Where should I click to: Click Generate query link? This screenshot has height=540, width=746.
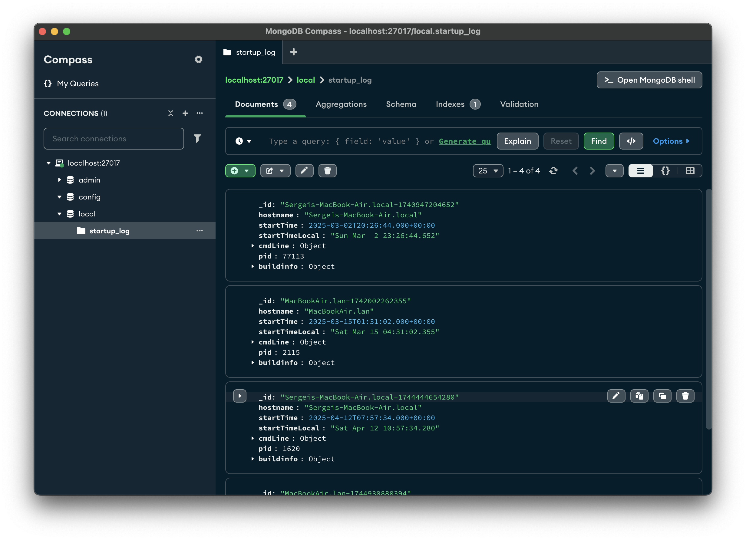pos(464,141)
